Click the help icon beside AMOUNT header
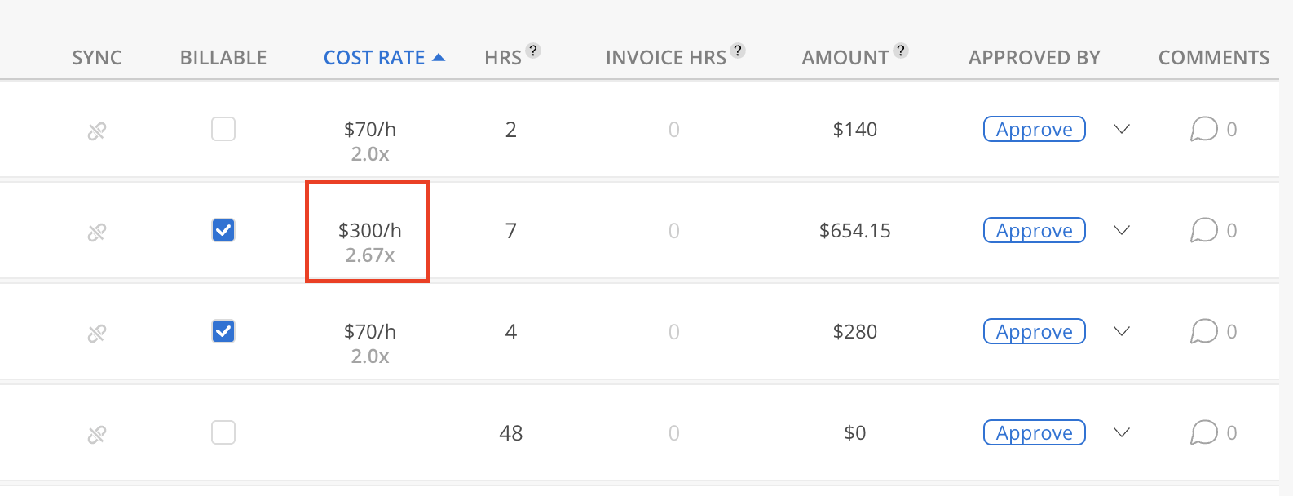The image size is (1293, 496). (901, 51)
